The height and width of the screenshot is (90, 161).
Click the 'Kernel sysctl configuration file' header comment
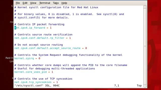56,7
